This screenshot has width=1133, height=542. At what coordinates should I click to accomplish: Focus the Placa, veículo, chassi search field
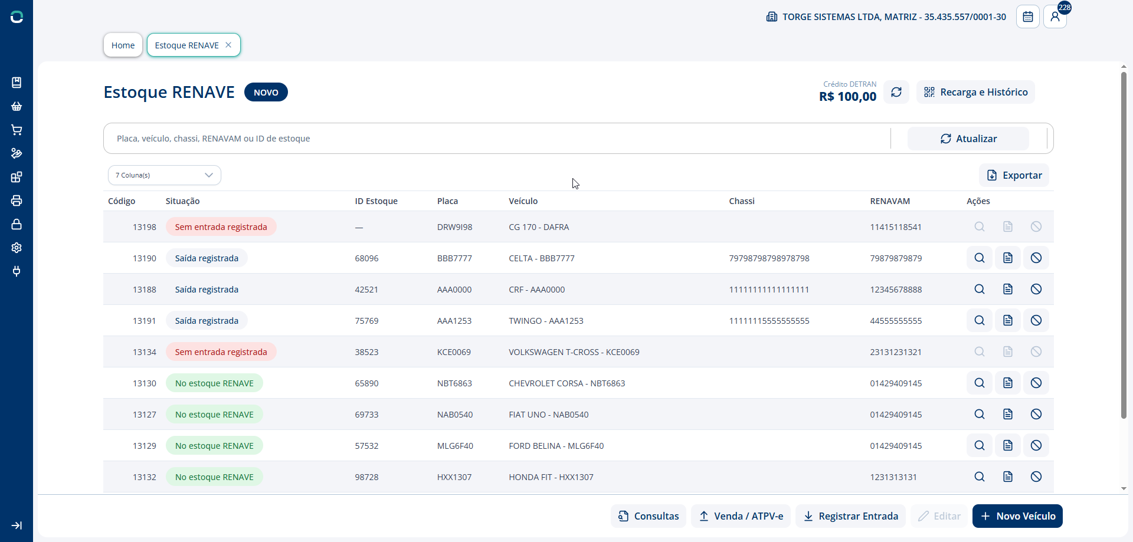(x=497, y=139)
